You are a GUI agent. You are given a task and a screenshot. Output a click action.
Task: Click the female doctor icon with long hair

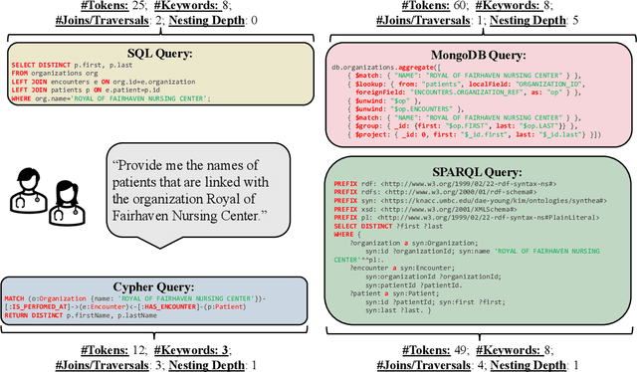point(67,203)
